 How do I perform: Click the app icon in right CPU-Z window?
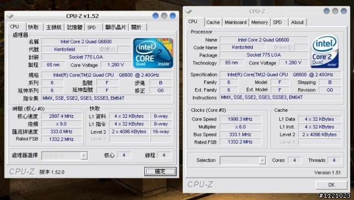click(x=188, y=11)
